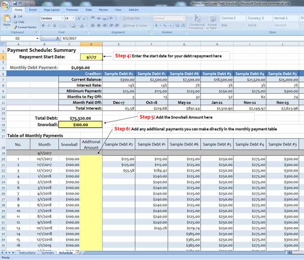This screenshot has height=260, width=304.
Task: Cut the selected cell
Action: 18,17
